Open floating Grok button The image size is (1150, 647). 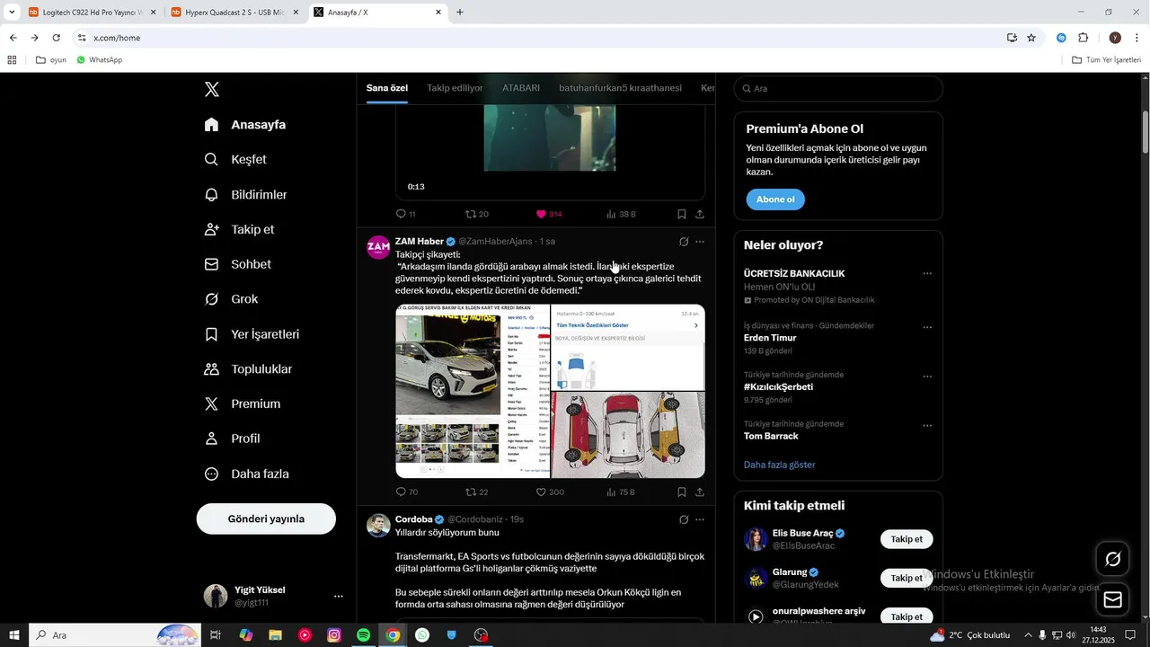pos(1112,559)
